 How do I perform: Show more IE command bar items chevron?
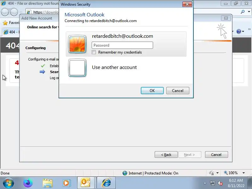[x=249, y=29]
